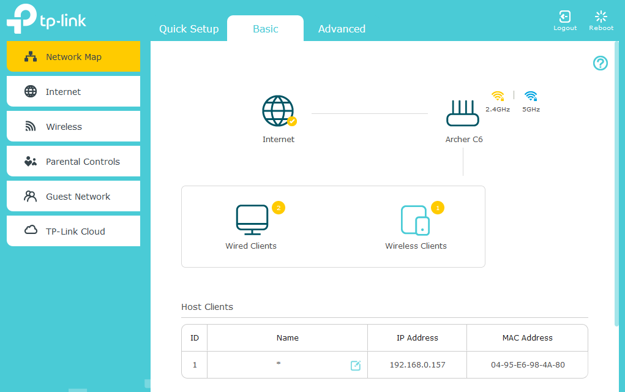The width and height of the screenshot is (625, 392).
Task: Click the Archer C6 label
Action: click(464, 139)
